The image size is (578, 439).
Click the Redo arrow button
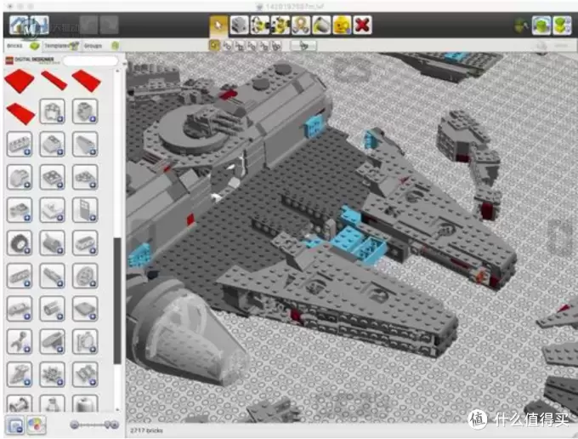(x=109, y=25)
